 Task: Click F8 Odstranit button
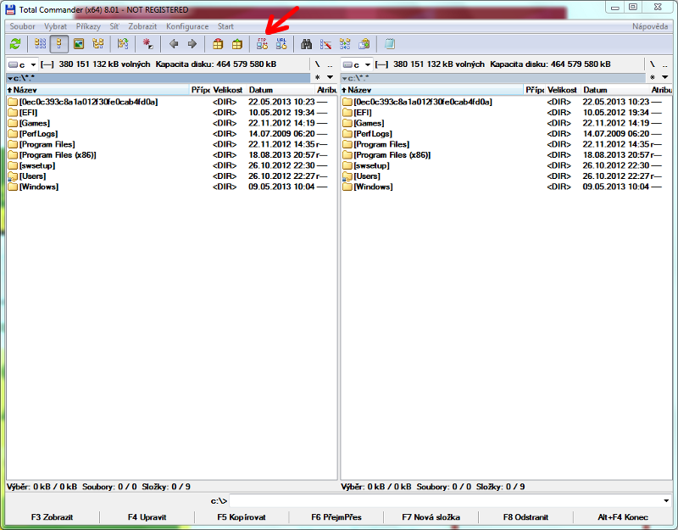(525, 517)
